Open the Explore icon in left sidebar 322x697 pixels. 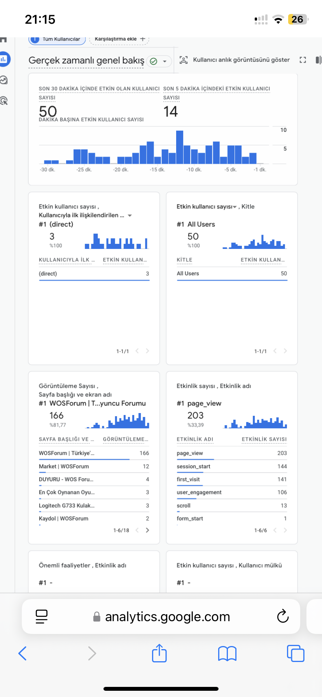pos(3,80)
